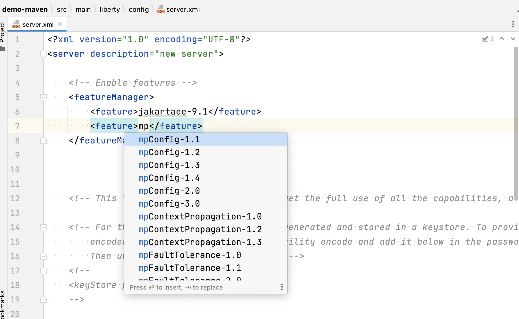
Task: Collapse the server element fold marker
Action: 43,54
